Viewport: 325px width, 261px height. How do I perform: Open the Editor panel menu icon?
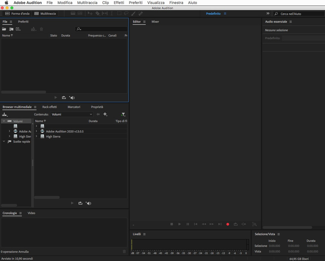click(x=144, y=22)
